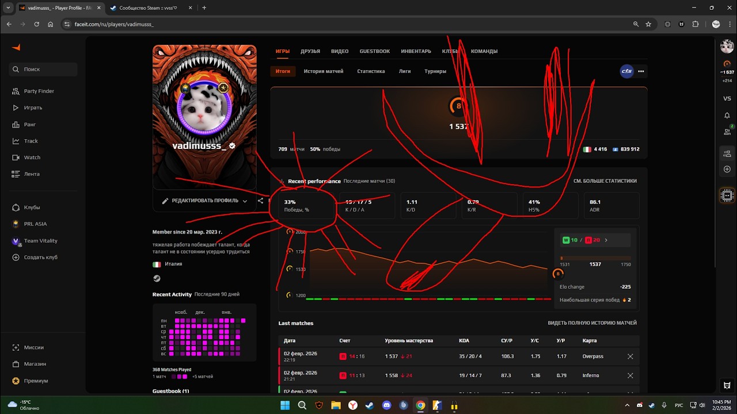Click the Inferno map name in matches
737x414 pixels.
(591, 375)
